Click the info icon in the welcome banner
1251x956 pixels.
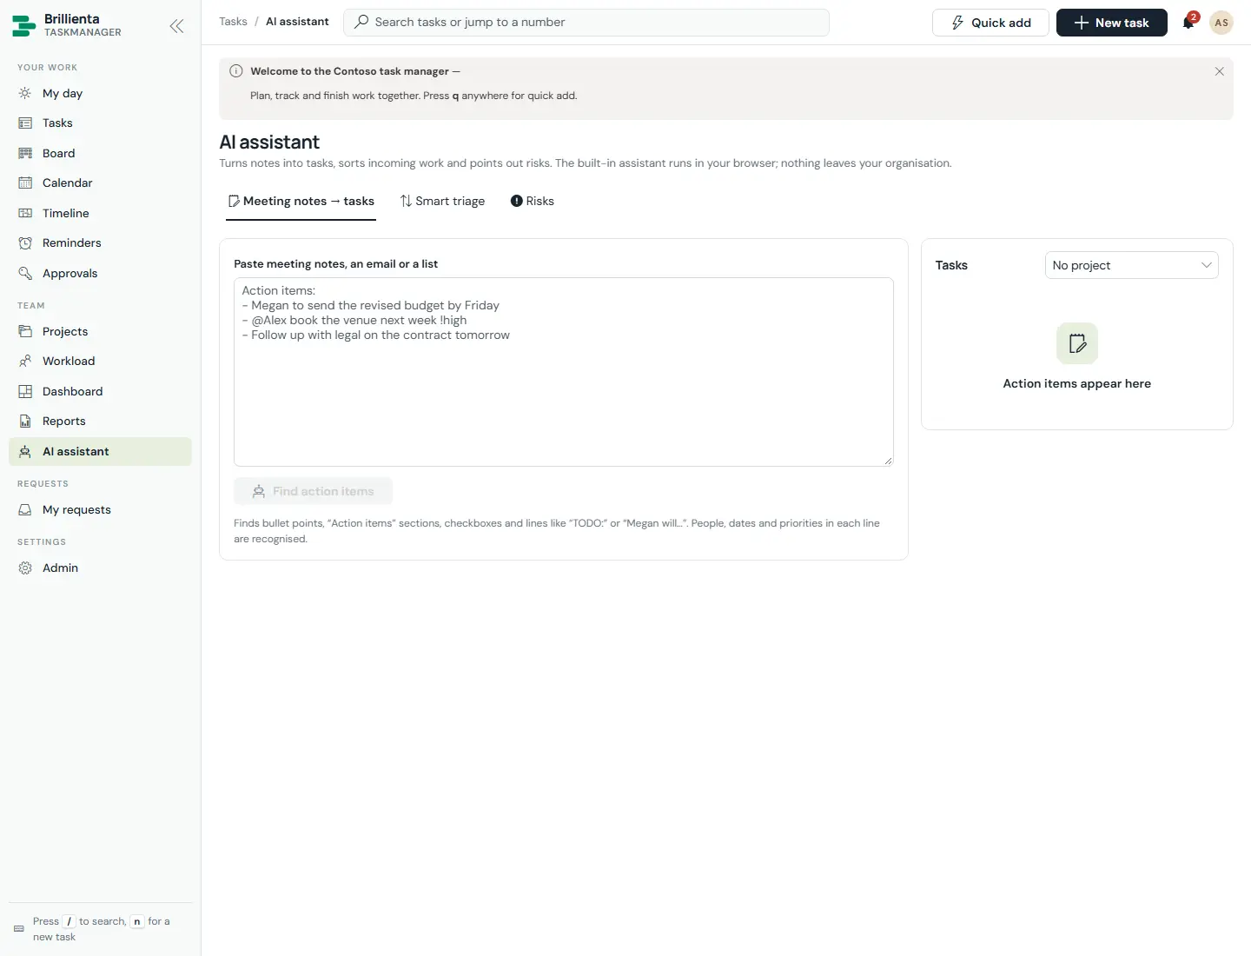point(235,71)
